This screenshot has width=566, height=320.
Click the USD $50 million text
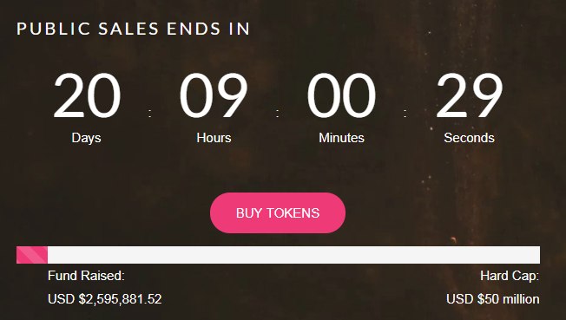click(493, 299)
